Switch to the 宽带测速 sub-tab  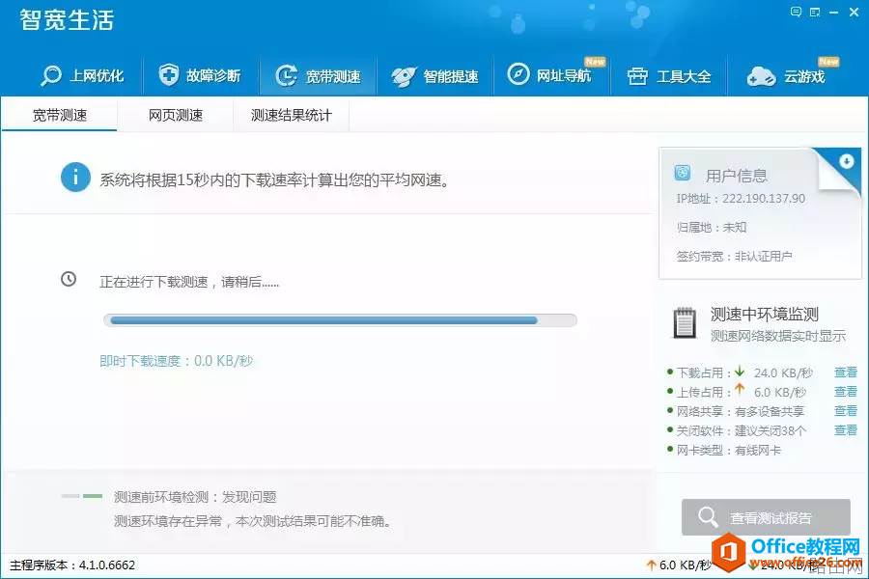(59, 115)
